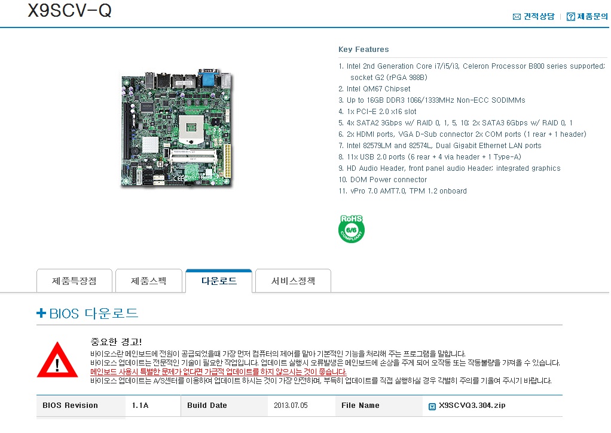Select the 다운로드 tab

click(x=219, y=281)
